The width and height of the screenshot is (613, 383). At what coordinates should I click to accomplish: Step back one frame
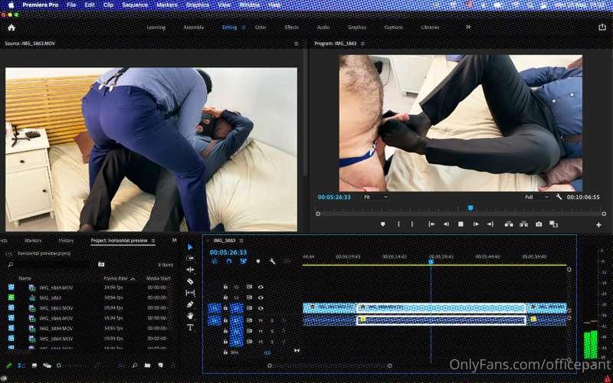446,224
